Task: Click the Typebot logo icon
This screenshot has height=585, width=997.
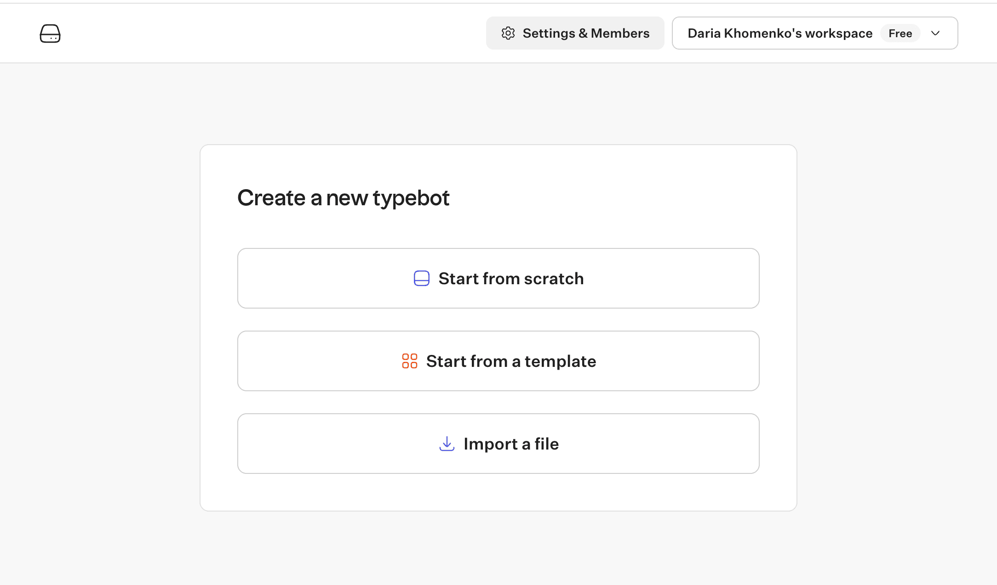Action: 50,34
